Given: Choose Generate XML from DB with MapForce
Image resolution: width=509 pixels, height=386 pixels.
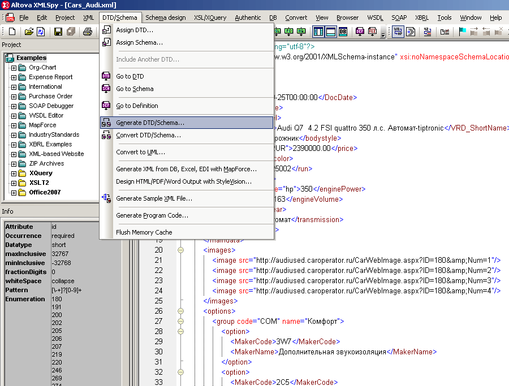Looking at the screenshot, I should coord(186,169).
